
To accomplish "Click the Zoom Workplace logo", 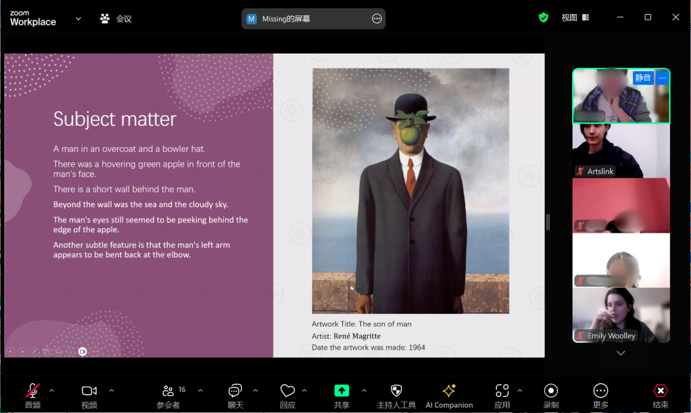I will coord(33,19).
